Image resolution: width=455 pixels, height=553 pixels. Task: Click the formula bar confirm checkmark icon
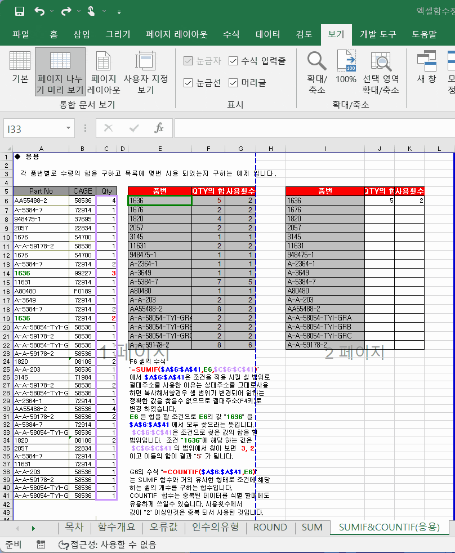click(133, 128)
